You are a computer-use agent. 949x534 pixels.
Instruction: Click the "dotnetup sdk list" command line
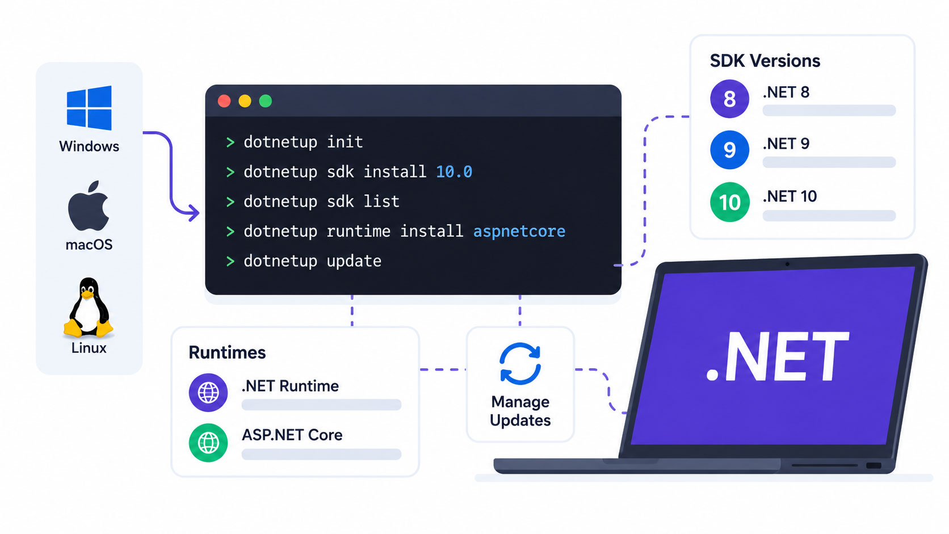point(322,201)
